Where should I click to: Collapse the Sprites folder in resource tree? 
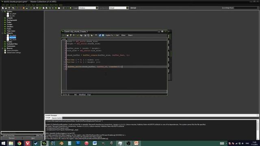3,12
